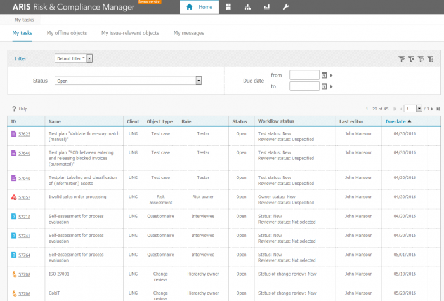The image size is (444, 301).
Task: Open task ID 57741
Action: pyautogui.click(x=24, y=236)
